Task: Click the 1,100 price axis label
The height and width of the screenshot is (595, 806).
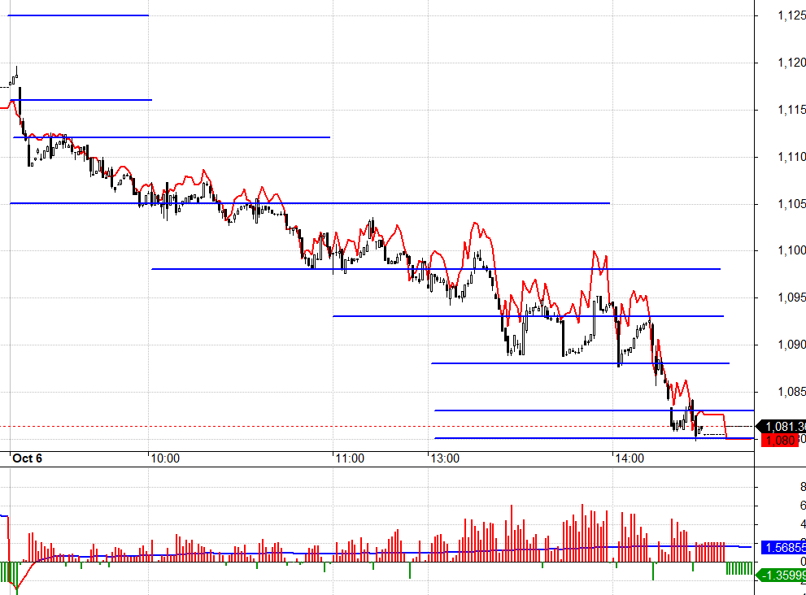Action: [x=778, y=250]
